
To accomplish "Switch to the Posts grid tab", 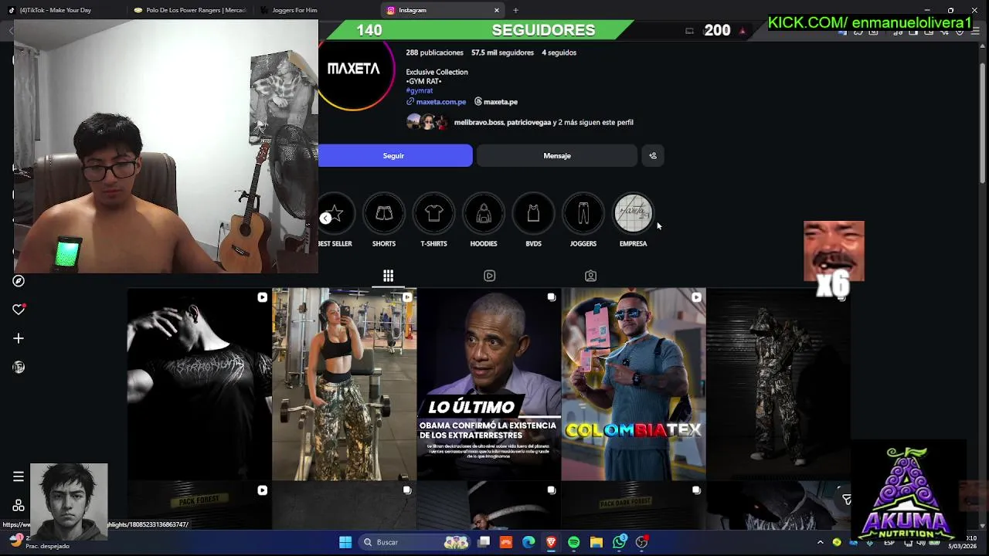I will click(x=388, y=276).
